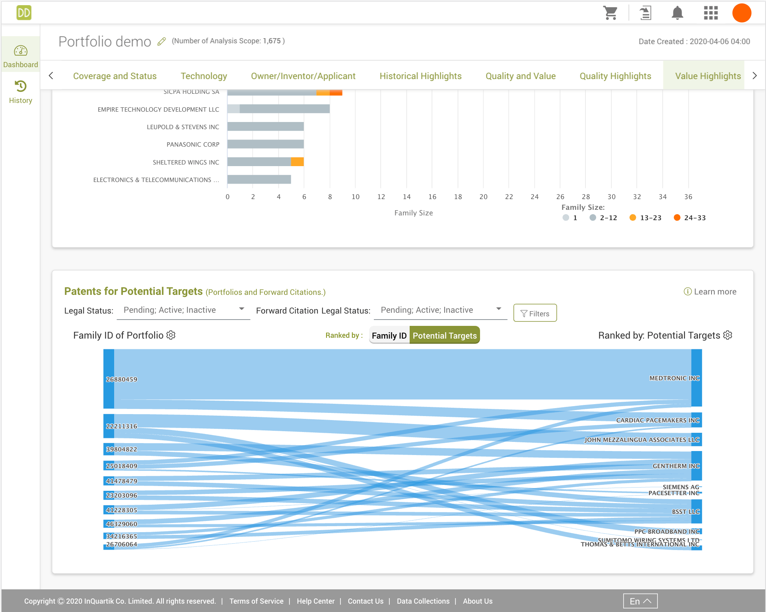This screenshot has height=612, width=766.
Task: Select JOHN MEZZALINGUA ASSOCIATES LLC node
Action: pos(696,440)
